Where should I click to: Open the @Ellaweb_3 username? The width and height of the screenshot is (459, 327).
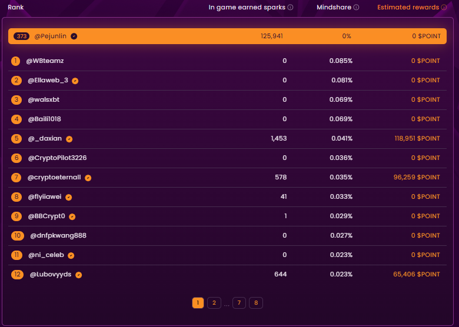[x=48, y=81]
